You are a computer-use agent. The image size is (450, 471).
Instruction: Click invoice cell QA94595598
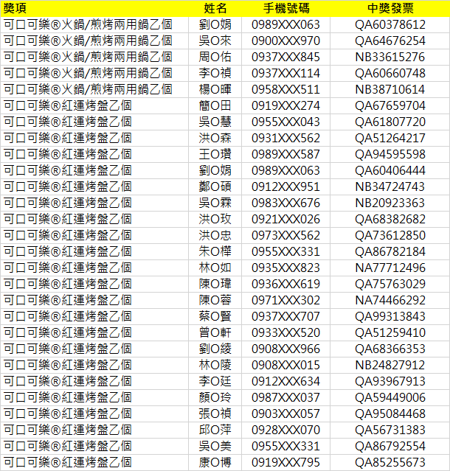[x=390, y=154]
